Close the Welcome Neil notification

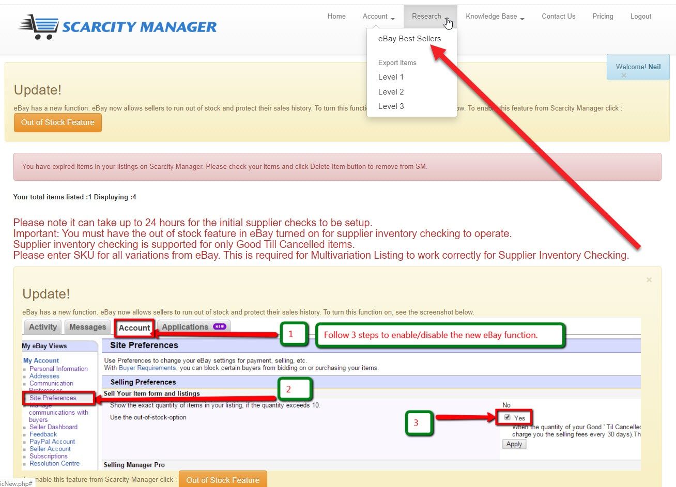tap(624, 75)
